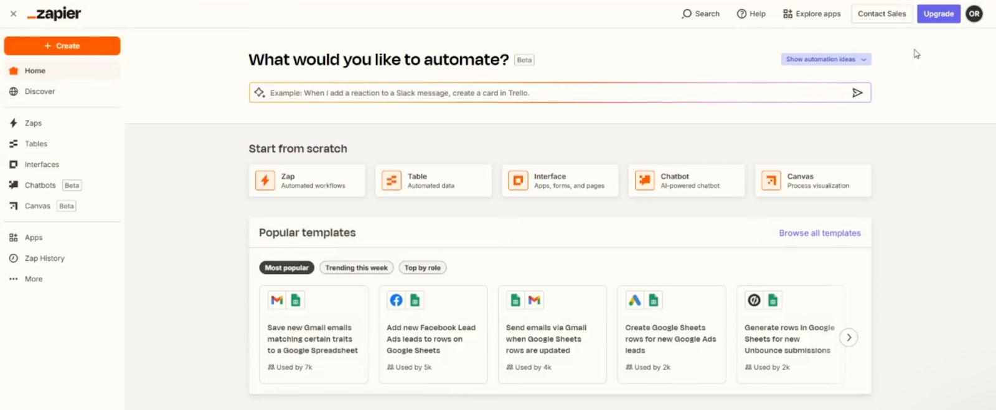
Task: Click the Zap History clock icon
Action: tap(14, 258)
